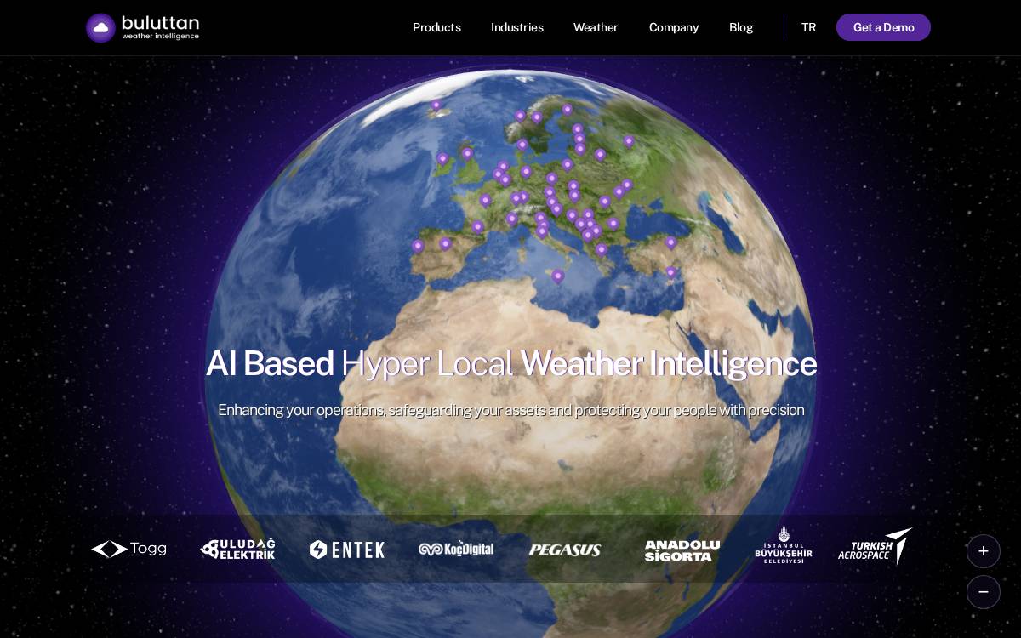Click the Turkish Aerospace logo

pyautogui.click(x=876, y=546)
